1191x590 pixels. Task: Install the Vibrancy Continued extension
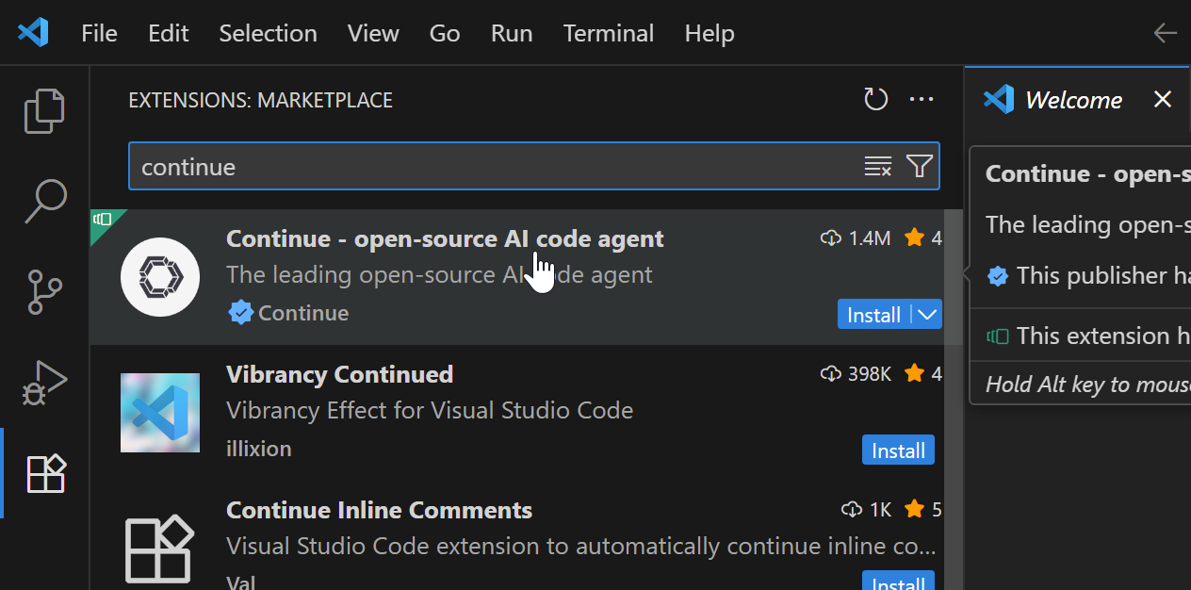[x=897, y=451]
